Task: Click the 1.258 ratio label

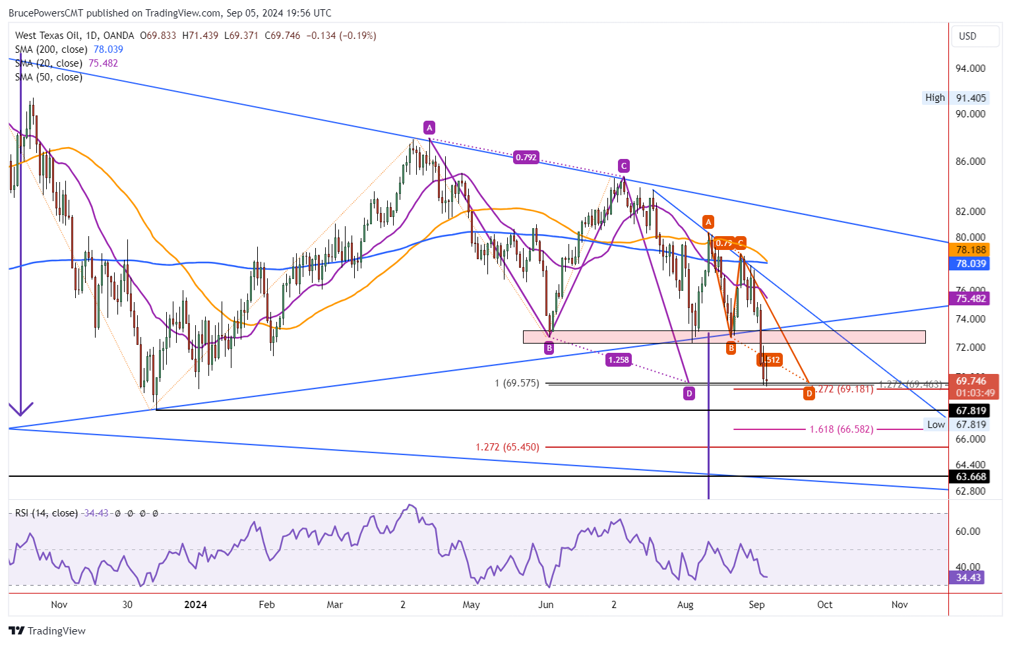Action: 619,359
